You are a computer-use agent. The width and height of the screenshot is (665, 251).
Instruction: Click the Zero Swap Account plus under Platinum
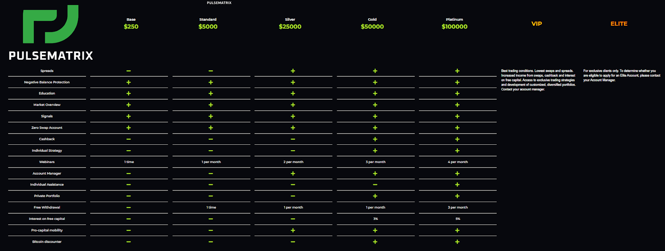457,128
